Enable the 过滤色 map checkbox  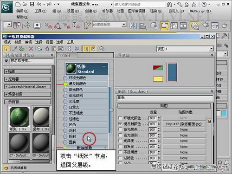(120, 158)
